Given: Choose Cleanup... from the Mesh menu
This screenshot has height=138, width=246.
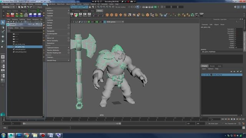Looking at the screenshot, I should [50, 57].
